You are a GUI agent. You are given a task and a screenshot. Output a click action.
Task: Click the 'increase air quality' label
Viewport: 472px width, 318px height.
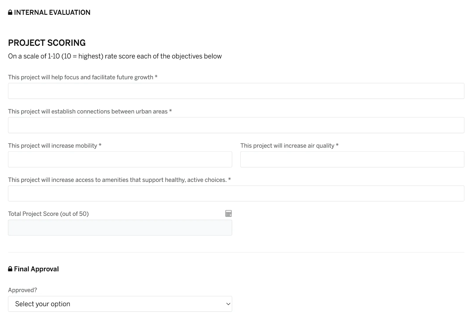click(x=289, y=146)
